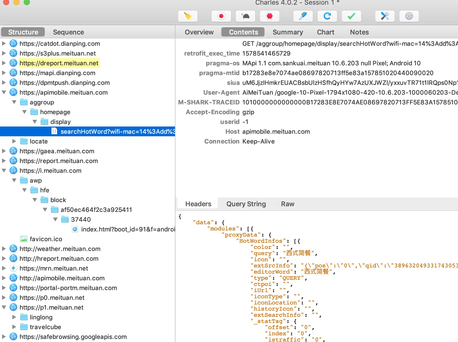Click the "type": "QUERY" line in response
Image resolution: width=458 pixels, height=342 pixels.
coord(279,278)
